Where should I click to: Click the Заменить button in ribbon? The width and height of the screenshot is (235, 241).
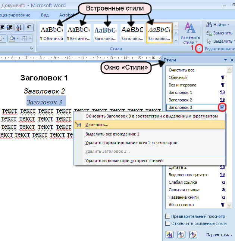(x=219, y=33)
